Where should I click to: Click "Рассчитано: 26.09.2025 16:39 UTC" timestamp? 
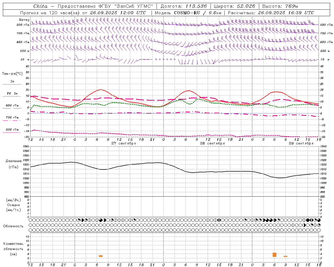(271, 13)
